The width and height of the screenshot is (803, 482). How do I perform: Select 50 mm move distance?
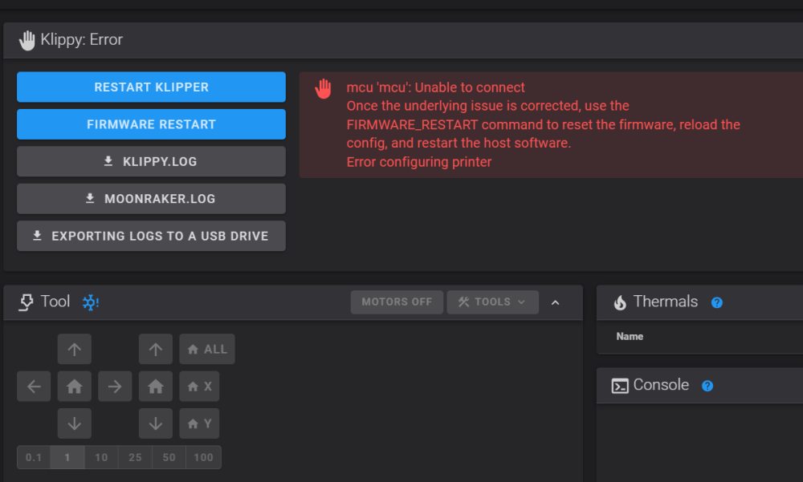pos(169,457)
